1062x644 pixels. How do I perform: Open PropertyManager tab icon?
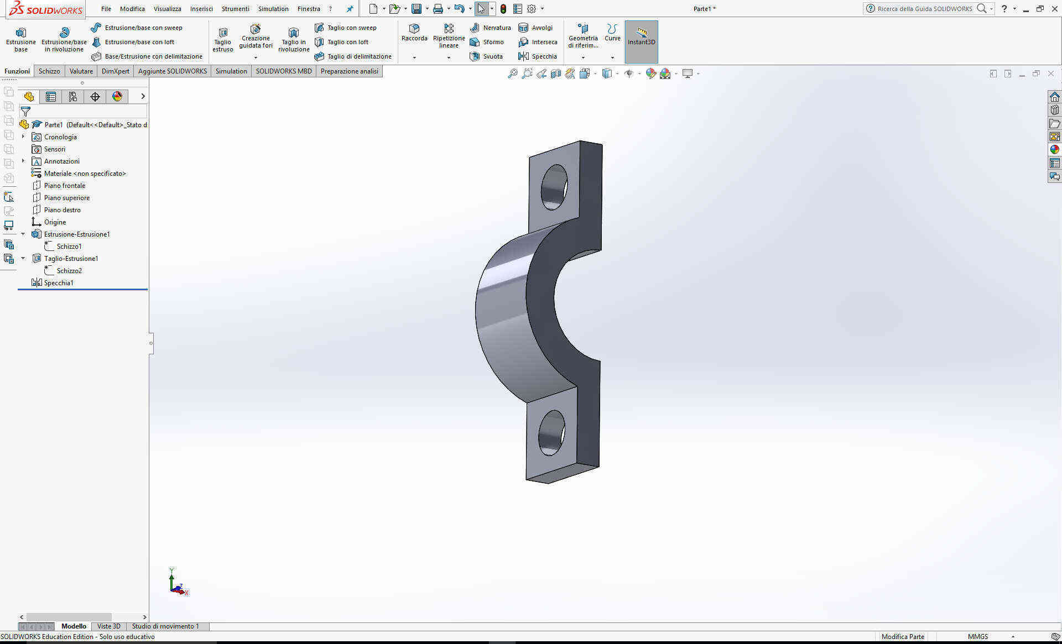coord(51,97)
